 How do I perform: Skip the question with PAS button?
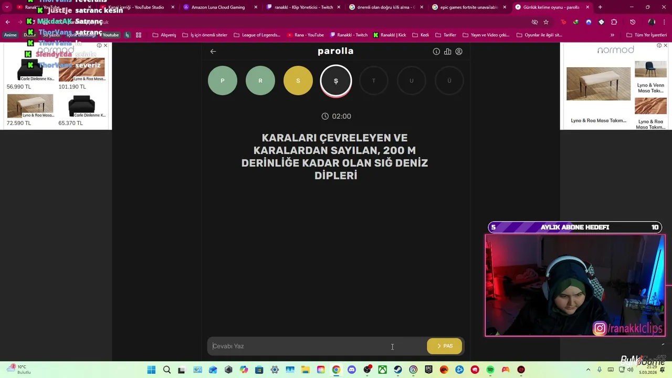tap(445, 346)
